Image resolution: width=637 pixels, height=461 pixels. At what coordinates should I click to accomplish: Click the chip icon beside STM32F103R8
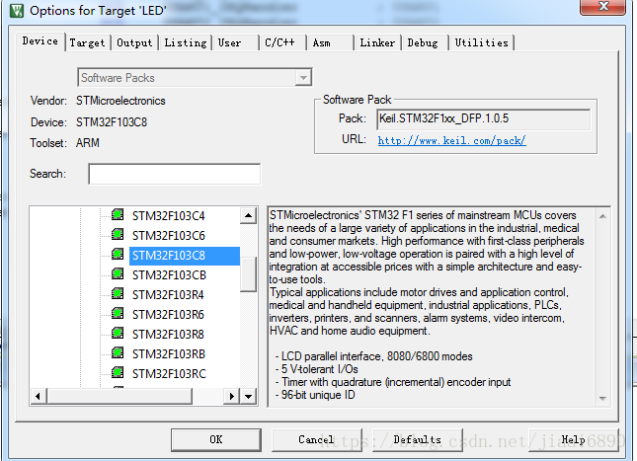(118, 333)
